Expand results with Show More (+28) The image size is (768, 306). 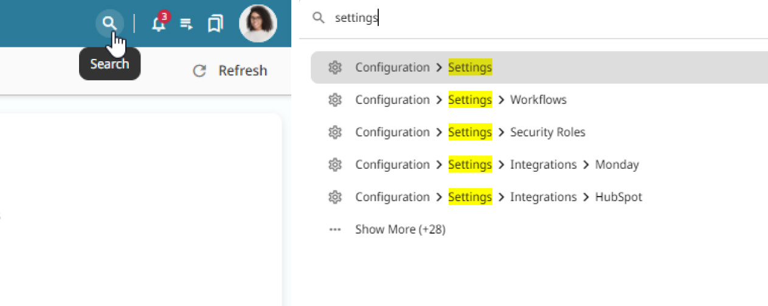click(x=400, y=229)
